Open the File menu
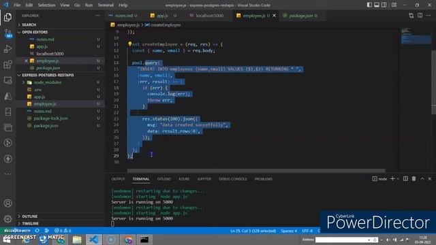The height and width of the screenshot is (245, 436). (x=17, y=5)
